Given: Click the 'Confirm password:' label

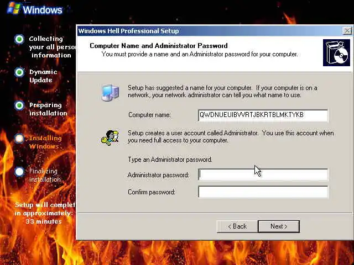Looking at the screenshot, I should point(152,192).
